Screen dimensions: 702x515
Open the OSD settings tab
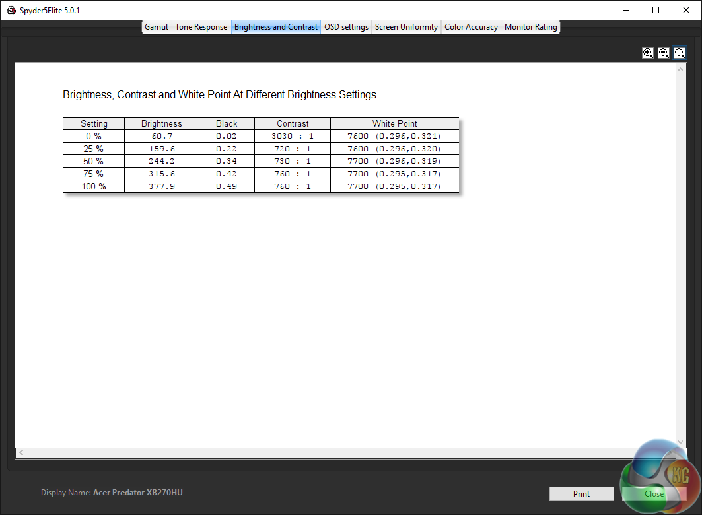pyautogui.click(x=346, y=27)
